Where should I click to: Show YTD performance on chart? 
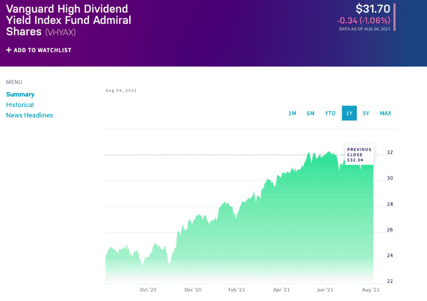tap(330, 113)
